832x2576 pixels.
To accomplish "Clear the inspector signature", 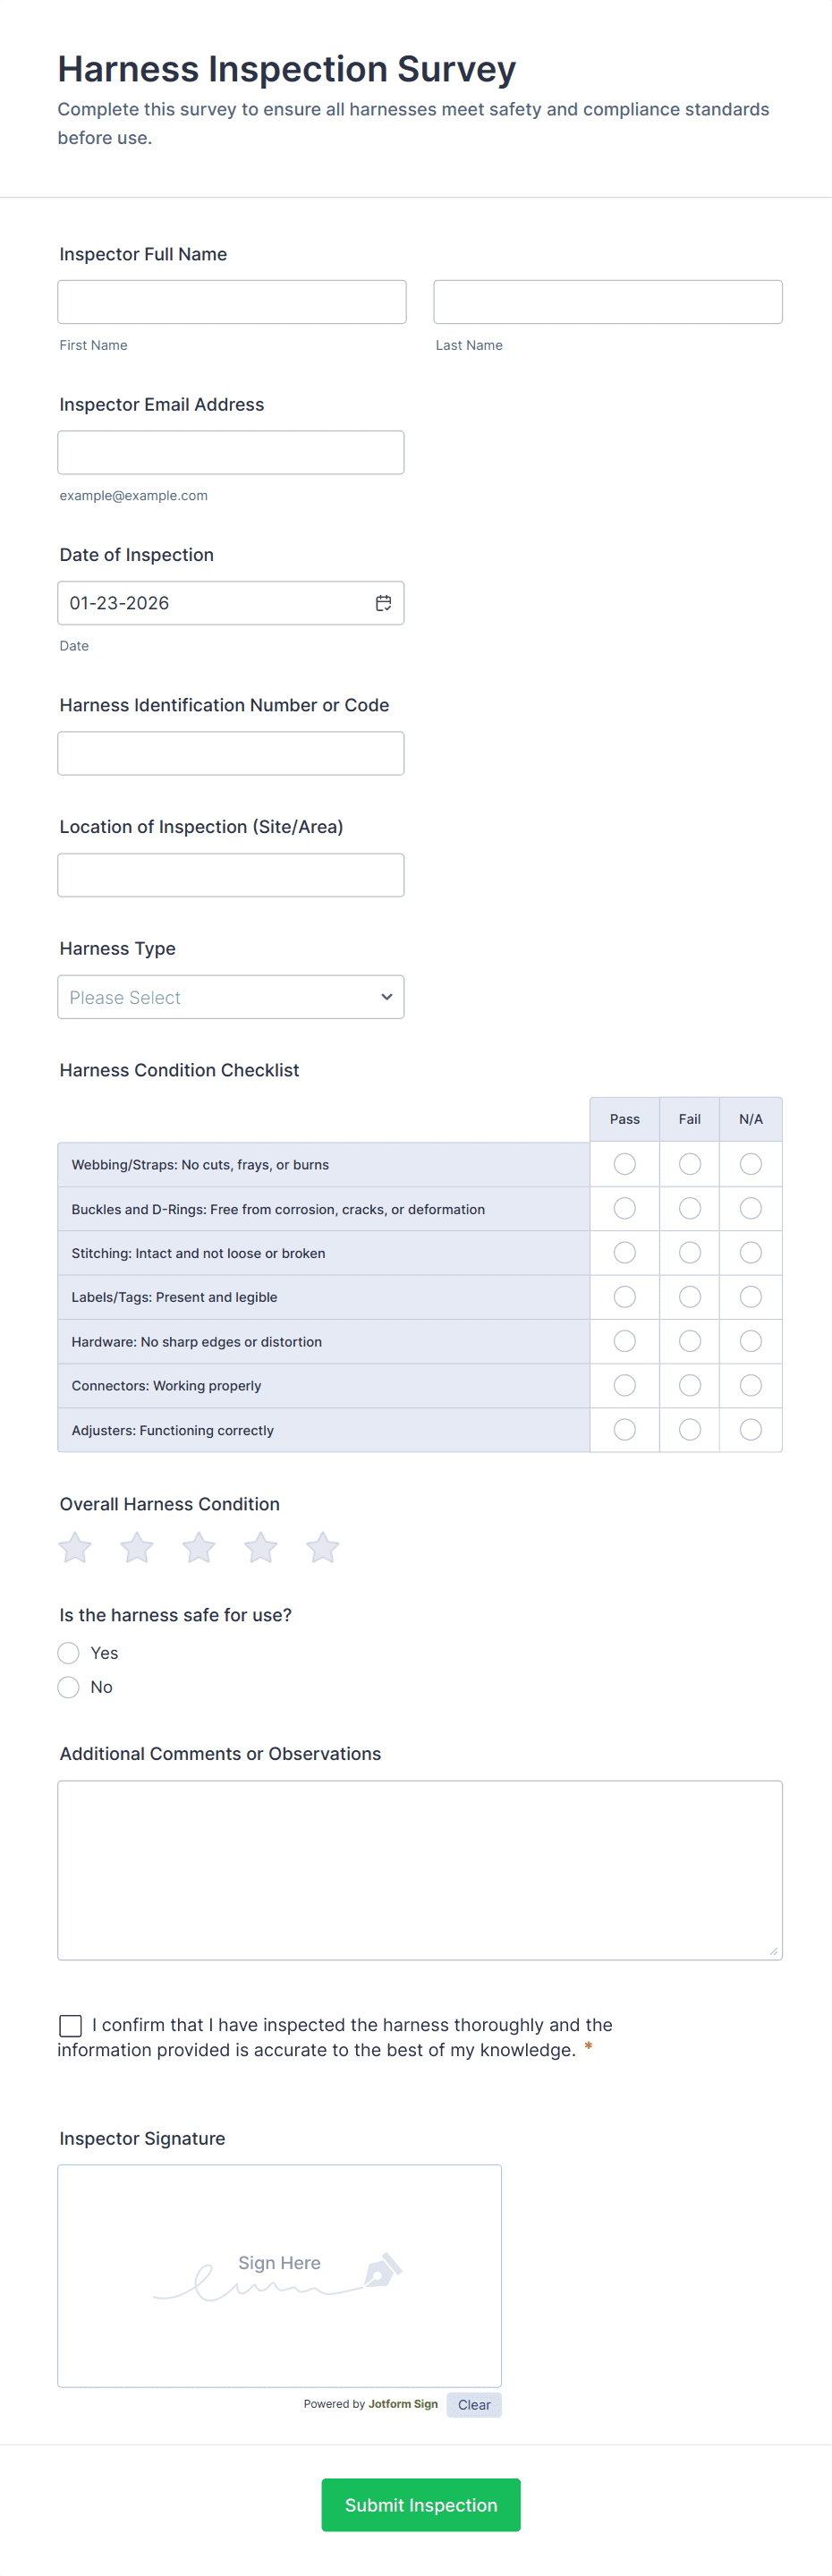I will pyautogui.click(x=474, y=2405).
